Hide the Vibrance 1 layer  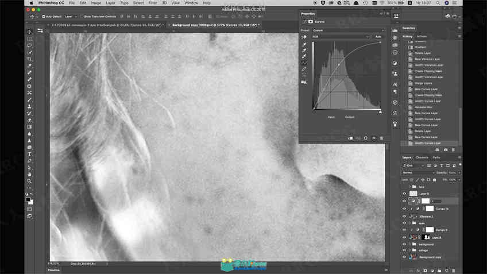(x=404, y=216)
